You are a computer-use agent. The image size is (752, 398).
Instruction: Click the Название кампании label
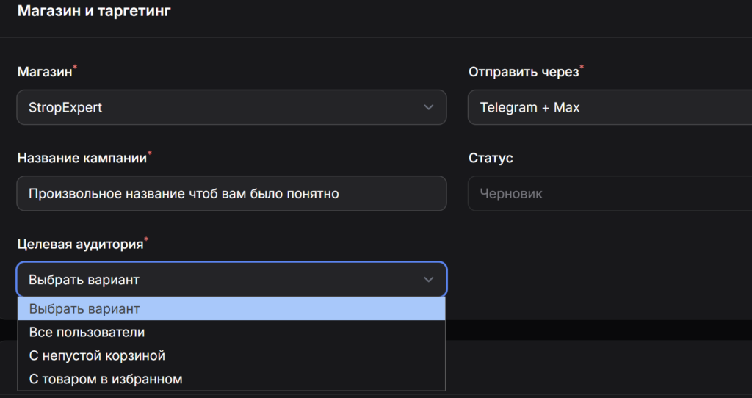coord(81,158)
